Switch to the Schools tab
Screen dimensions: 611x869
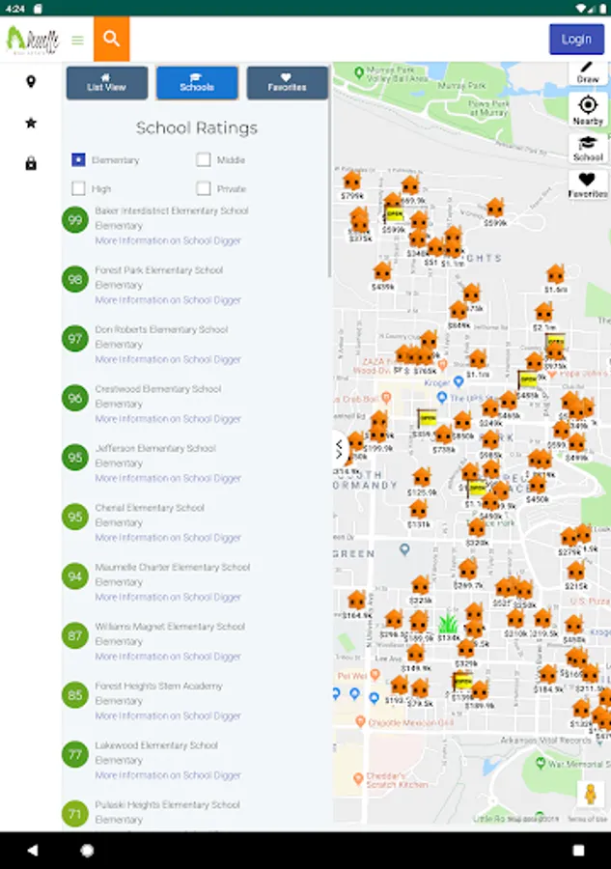point(197,83)
